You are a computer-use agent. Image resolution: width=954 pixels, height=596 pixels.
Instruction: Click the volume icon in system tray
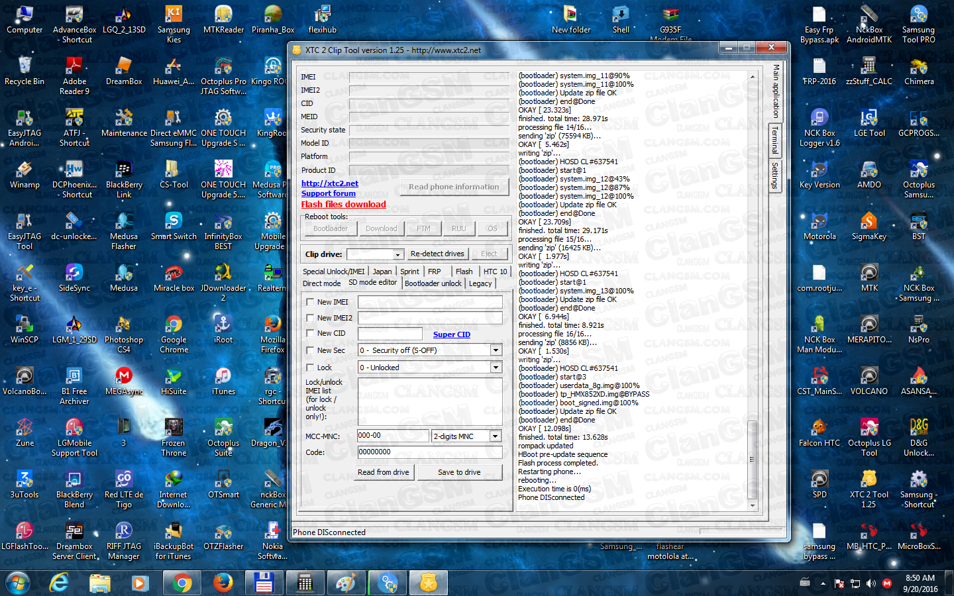click(x=871, y=583)
